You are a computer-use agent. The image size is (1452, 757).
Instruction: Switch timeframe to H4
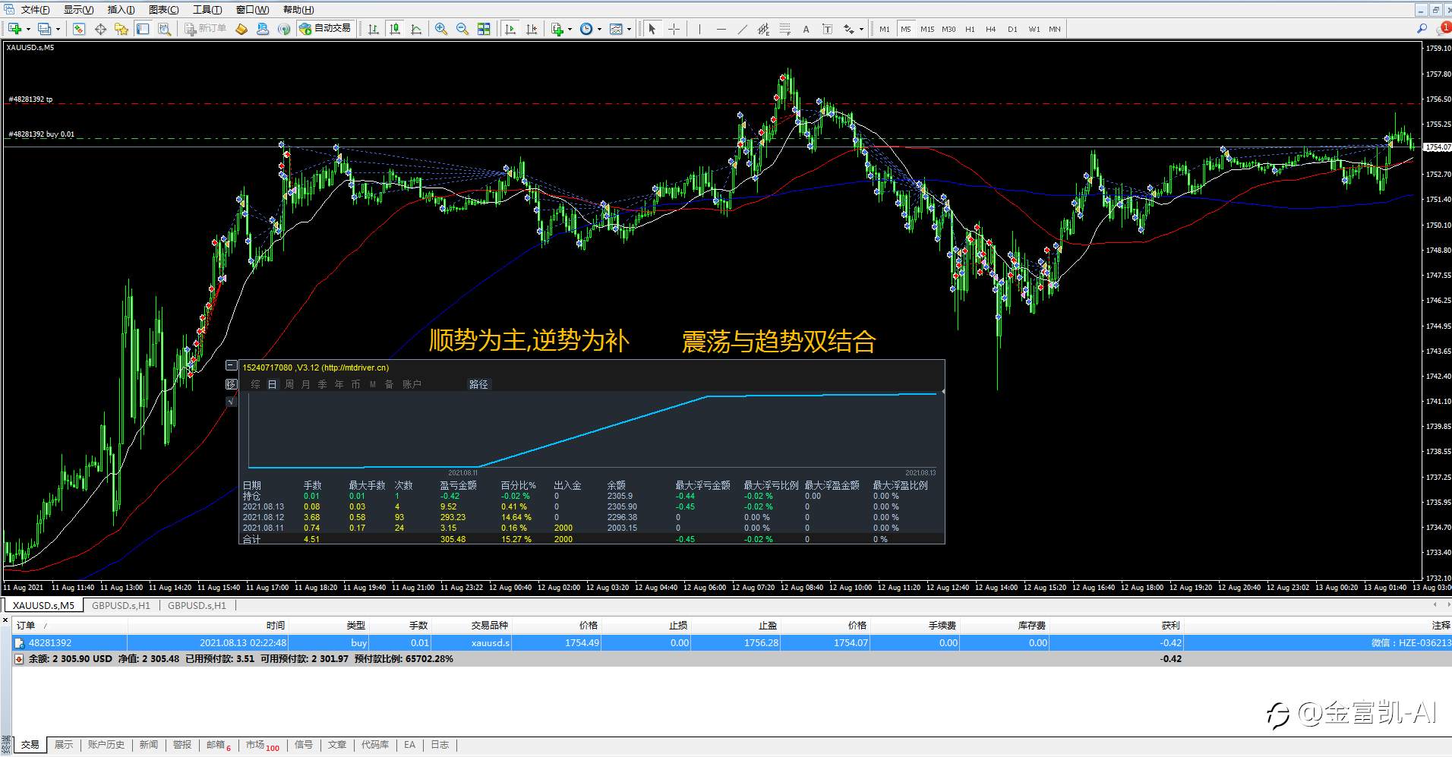[x=991, y=29]
